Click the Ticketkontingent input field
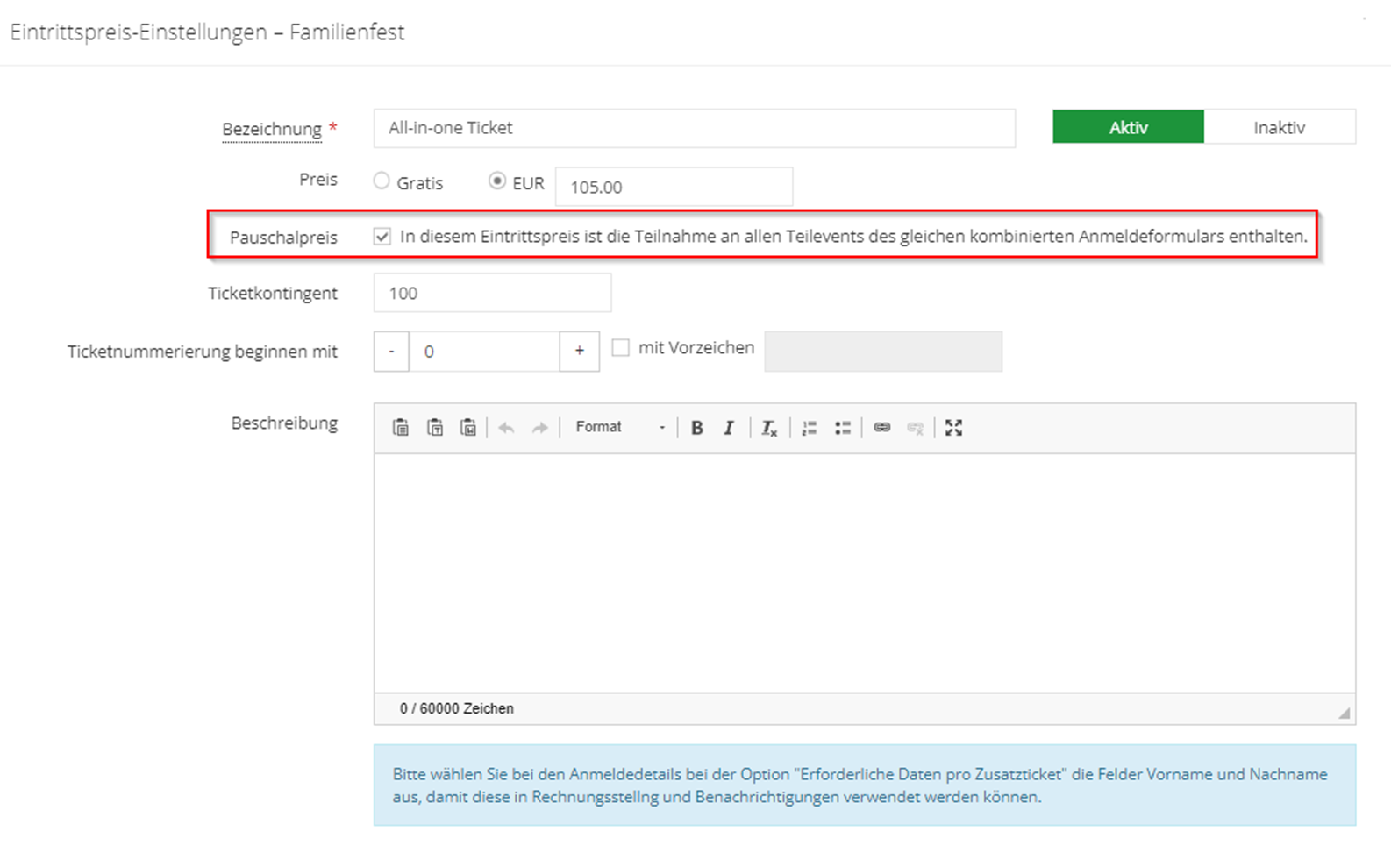Viewport: 1391px width, 846px height. pyautogui.click(x=492, y=293)
